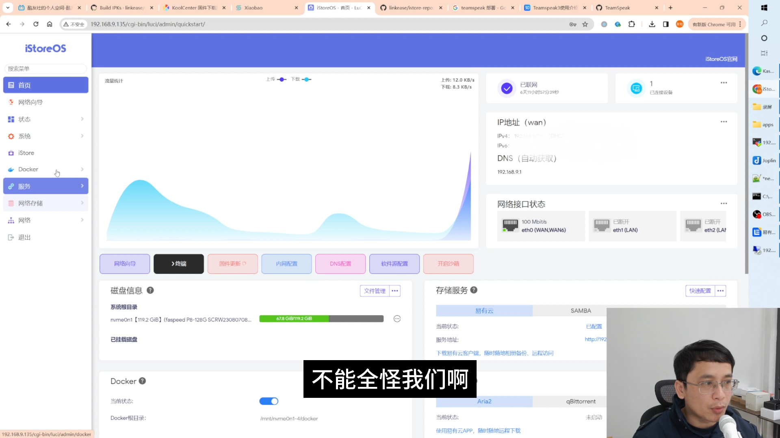Open the more options menu for IP地址 card
Viewport: 780px width, 438px height.
tap(724, 122)
